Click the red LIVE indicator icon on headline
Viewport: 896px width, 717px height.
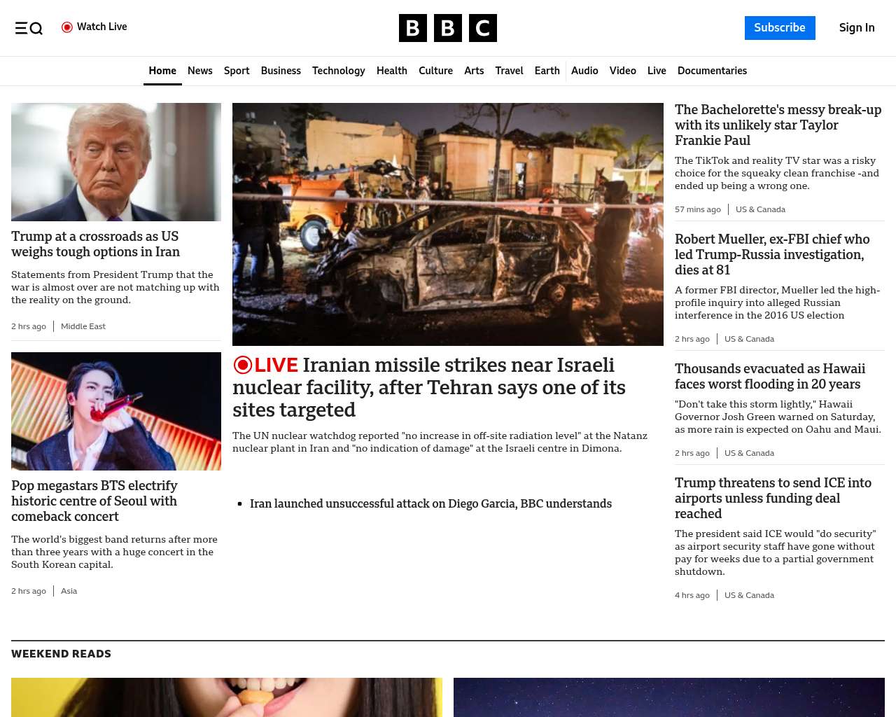(x=243, y=365)
